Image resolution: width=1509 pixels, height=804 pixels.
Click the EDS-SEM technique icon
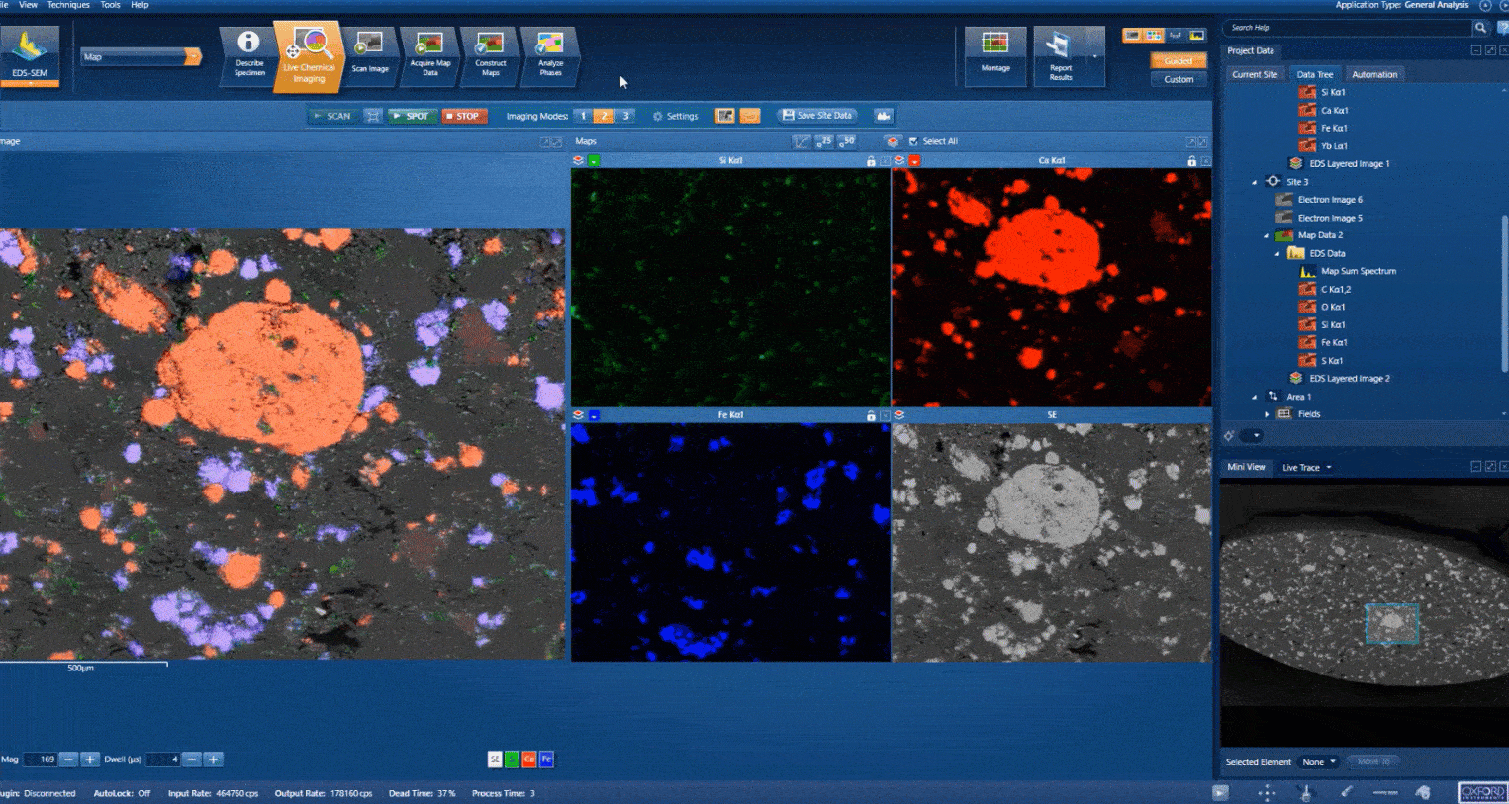coord(30,53)
